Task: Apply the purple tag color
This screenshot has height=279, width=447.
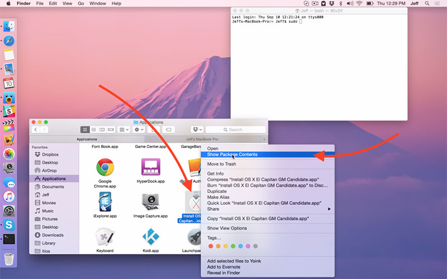Action: point(248,246)
